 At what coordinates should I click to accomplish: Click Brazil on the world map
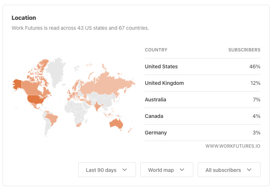click(52, 118)
